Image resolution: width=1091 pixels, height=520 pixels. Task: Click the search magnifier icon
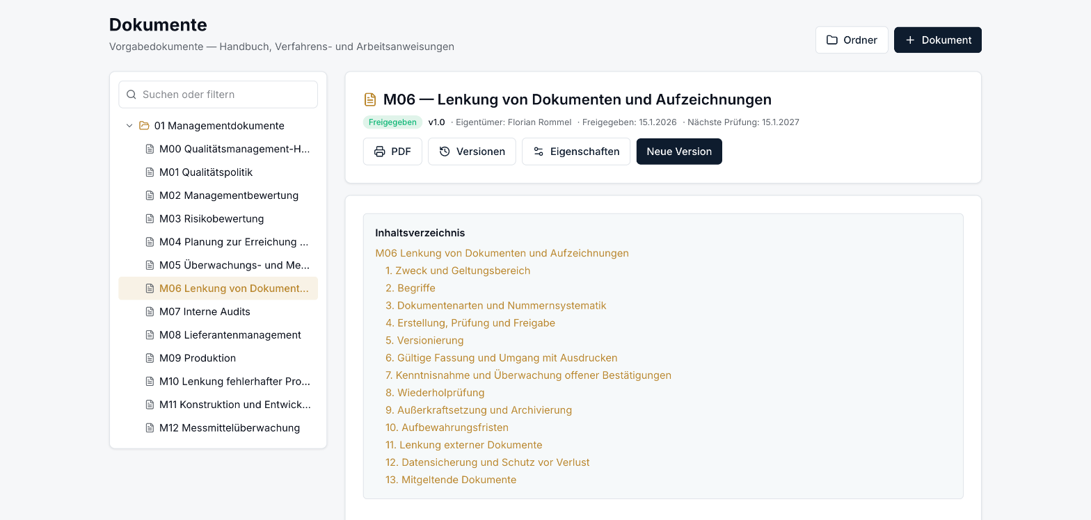click(x=132, y=95)
